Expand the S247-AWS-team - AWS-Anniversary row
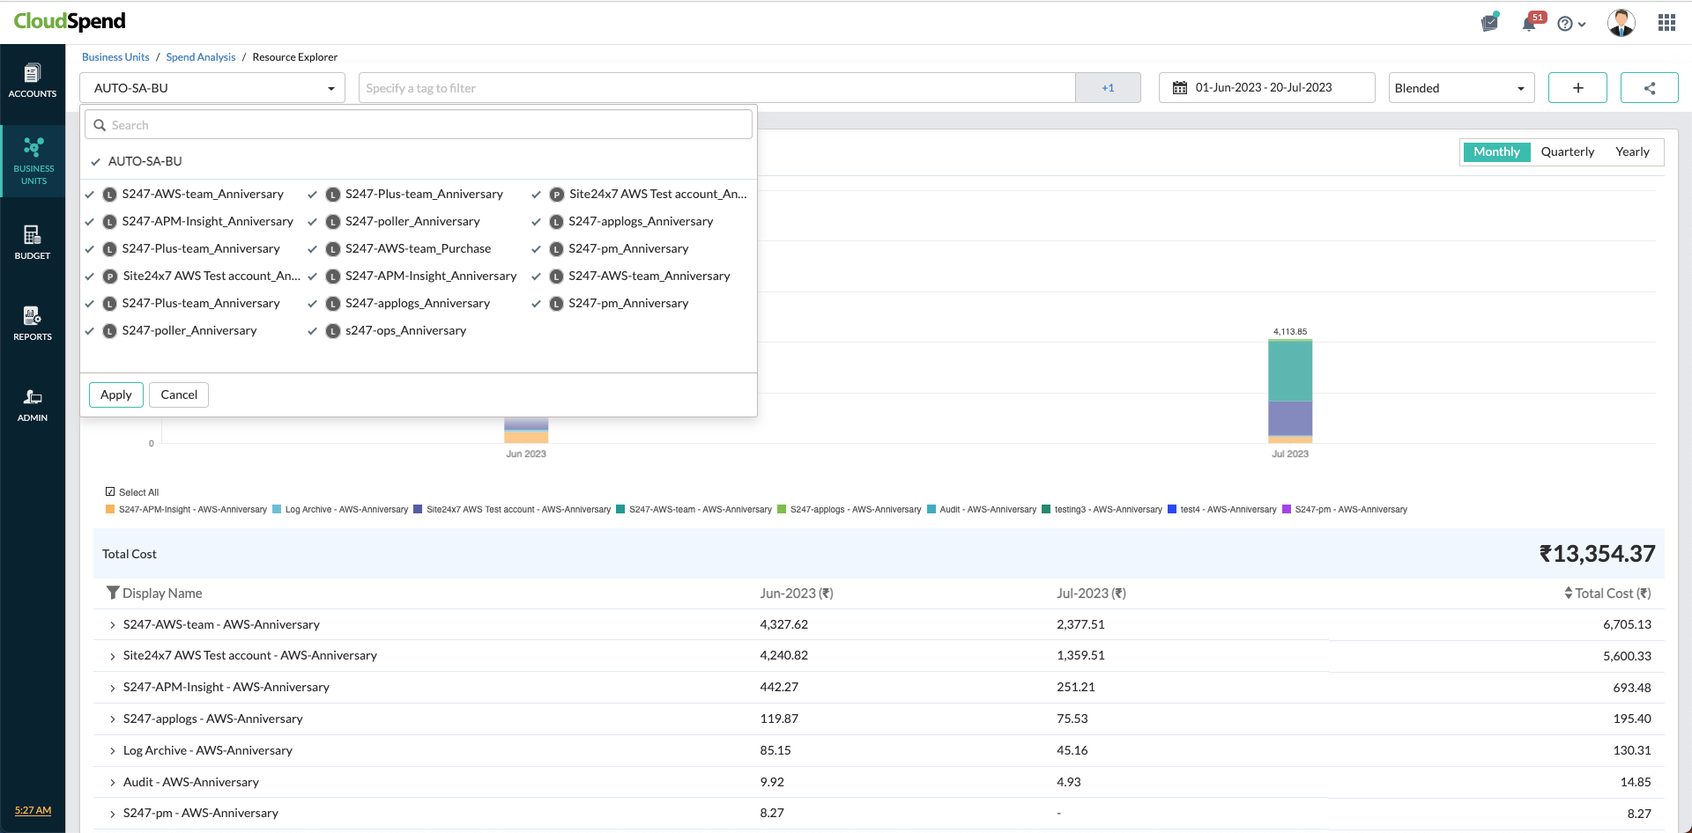This screenshot has height=833, width=1692. tap(113, 625)
